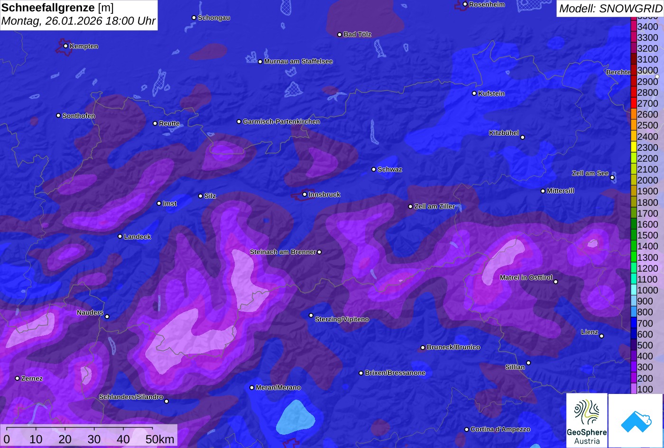Click the 'Garmisch-Partenkirchen' label
This screenshot has width=664, height=448.
tap(281, 121)
